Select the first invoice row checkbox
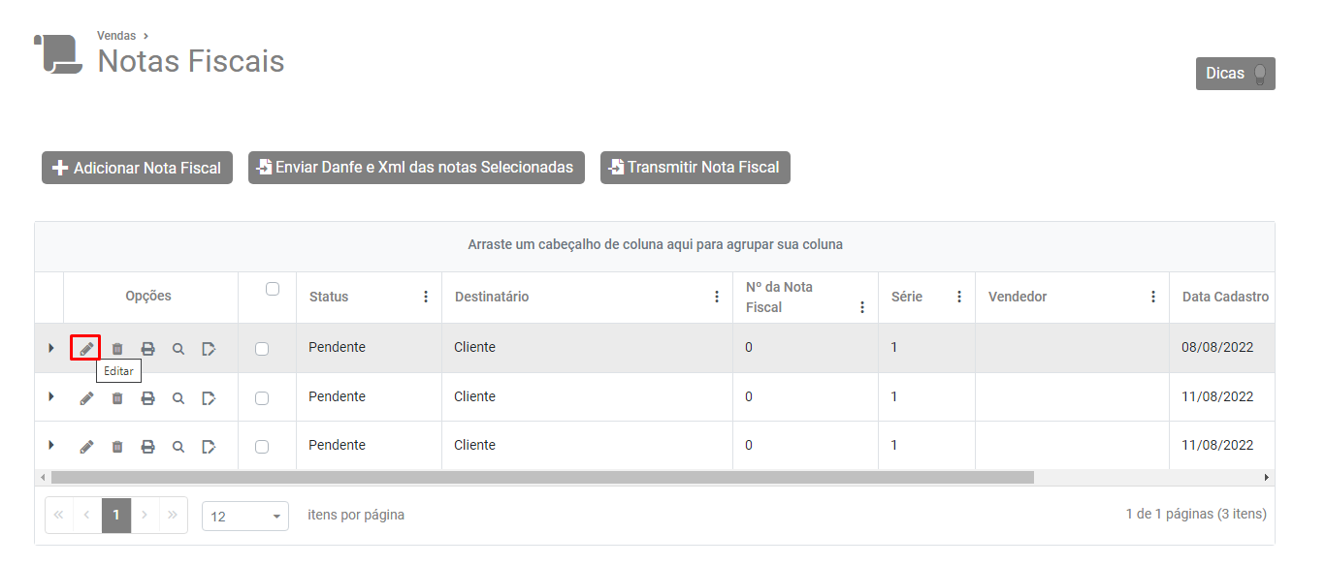Screen dimensions: 1326x566 pyautogui.click(x=262, y=349)
